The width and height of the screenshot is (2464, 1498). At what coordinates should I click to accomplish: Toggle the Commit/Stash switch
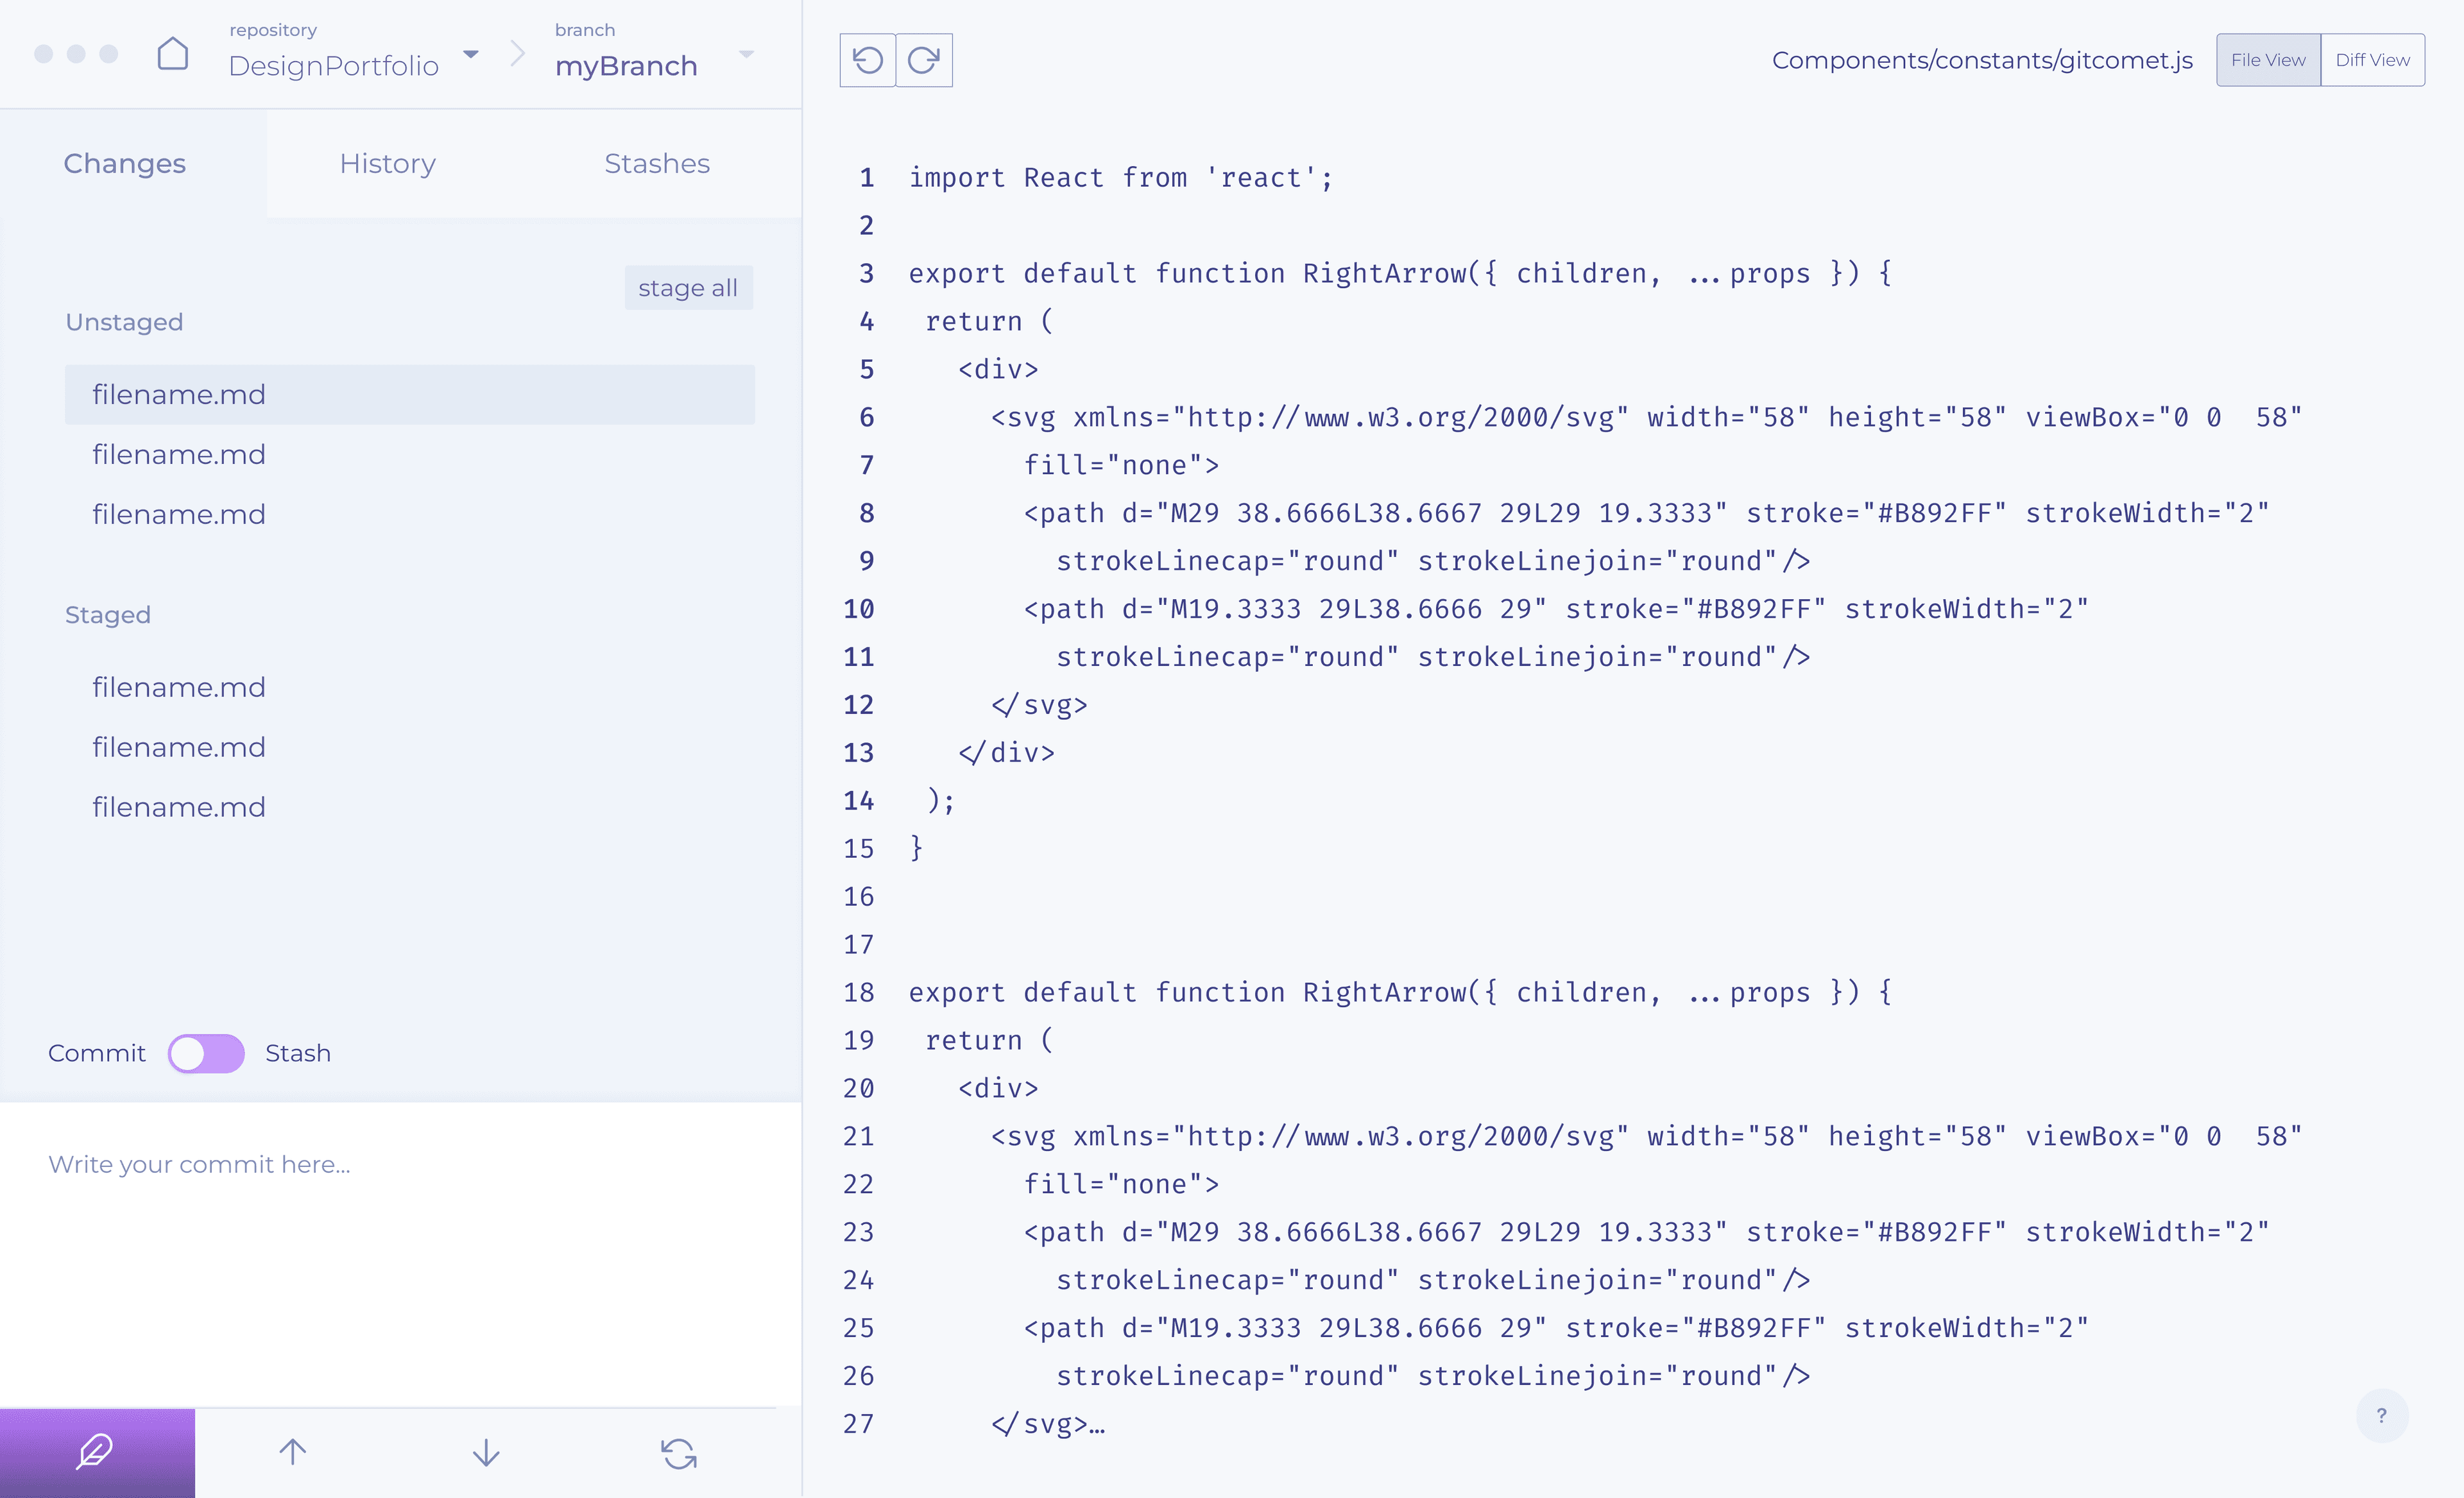[x=206, y=1053]
